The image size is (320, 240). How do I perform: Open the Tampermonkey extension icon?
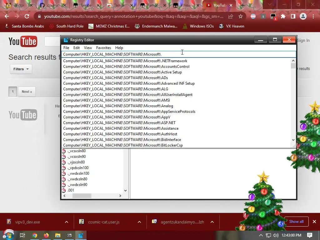pyautogui.click(x=273, y=17)
